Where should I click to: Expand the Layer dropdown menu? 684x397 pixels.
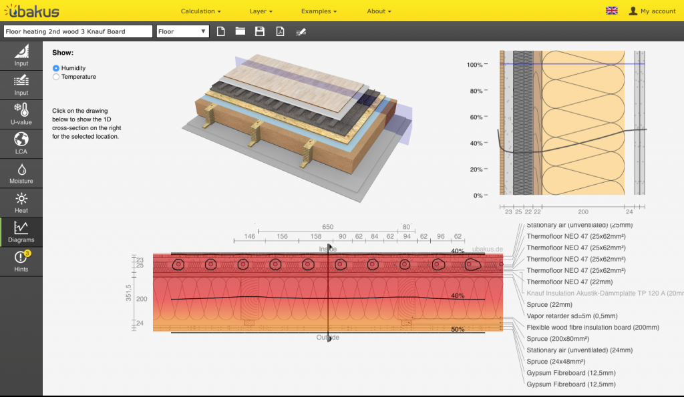tap(261, 11)
